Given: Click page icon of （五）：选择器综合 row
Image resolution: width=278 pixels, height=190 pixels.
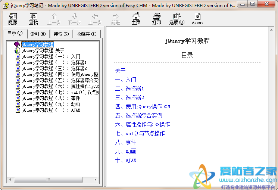Looking at the screenshot, I should click(18, 80).
